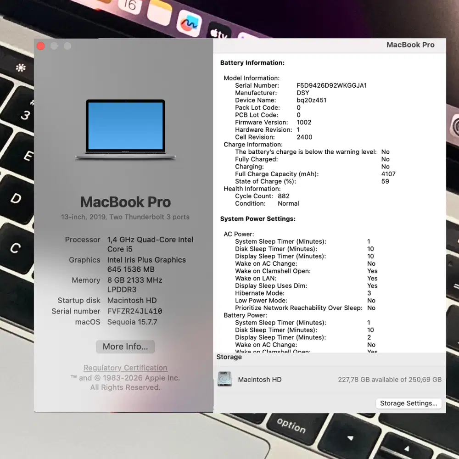The image size is (459, 459).
Task: Click the 'Wake on LAN:' row label
Action: point(256,279)
